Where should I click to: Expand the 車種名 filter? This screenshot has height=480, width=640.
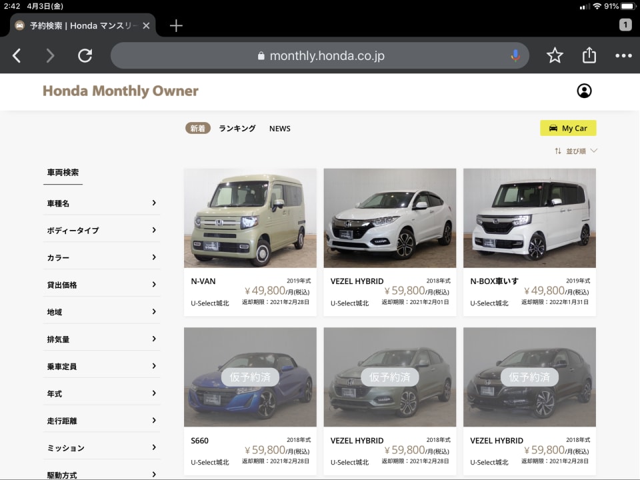click(x=101, y=203)
